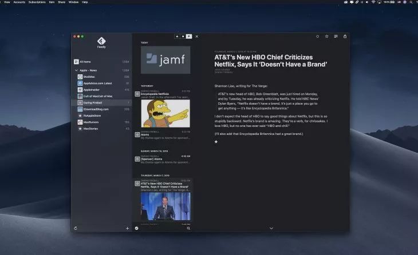
Task: Click the MacRumors feed icon
Action: coord(80,122)
